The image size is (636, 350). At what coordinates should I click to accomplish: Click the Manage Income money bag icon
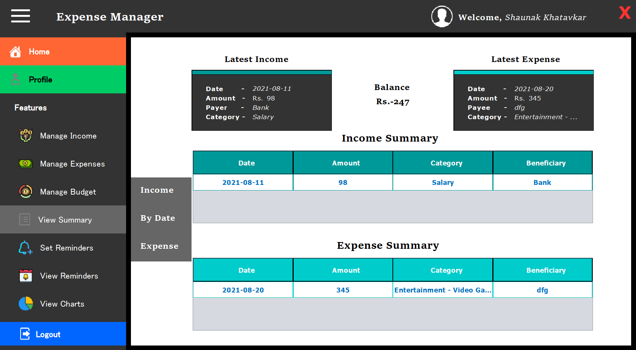coord(25,136)
